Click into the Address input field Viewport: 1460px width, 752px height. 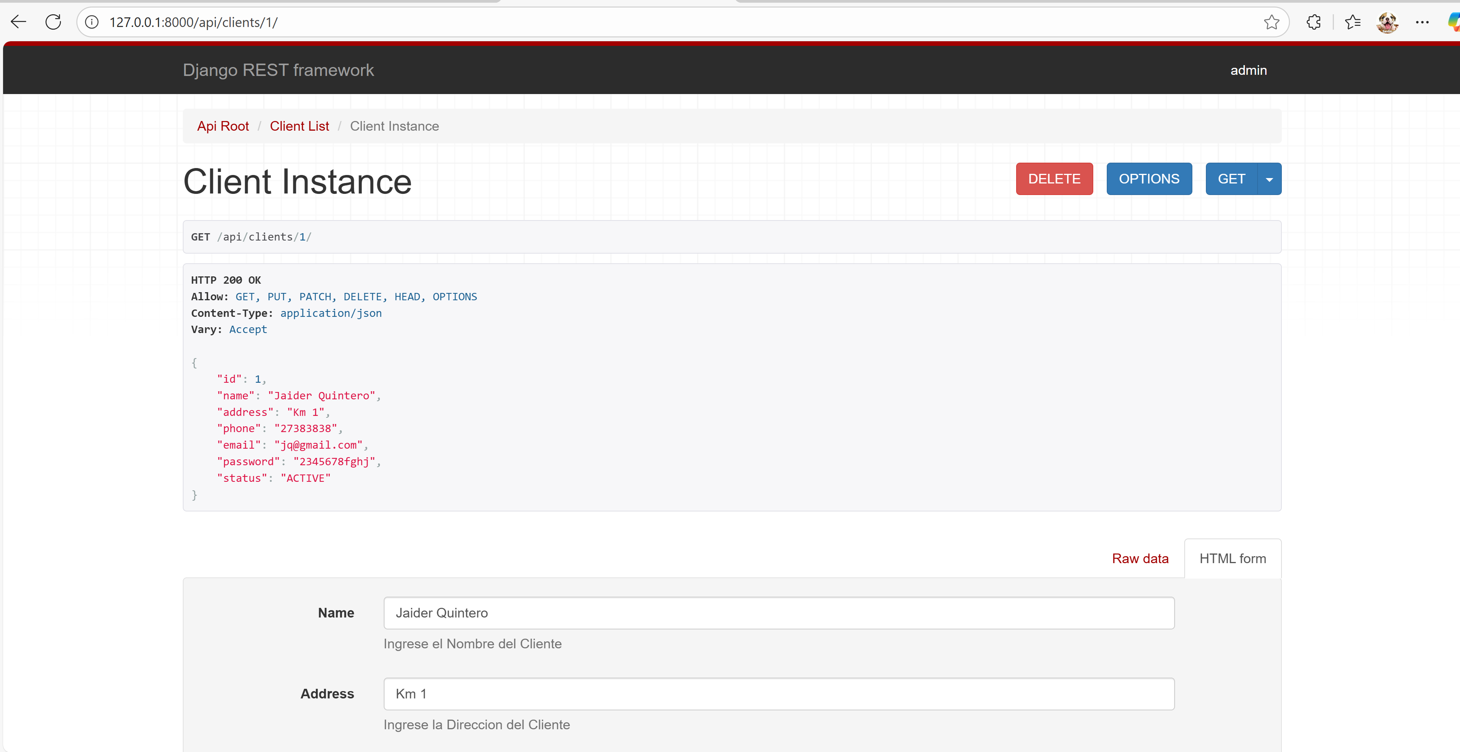778,694
